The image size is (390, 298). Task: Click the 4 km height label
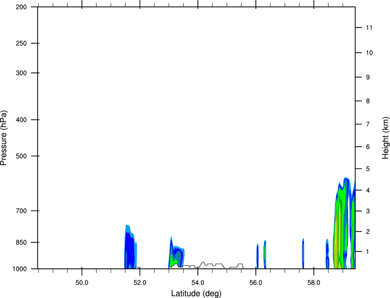tap(368, 190)
